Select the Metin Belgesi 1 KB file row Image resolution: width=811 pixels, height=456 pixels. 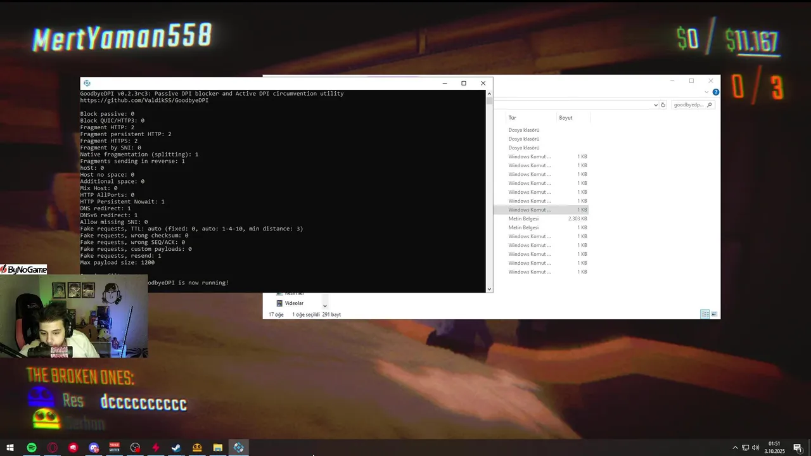tap(541, 227)
